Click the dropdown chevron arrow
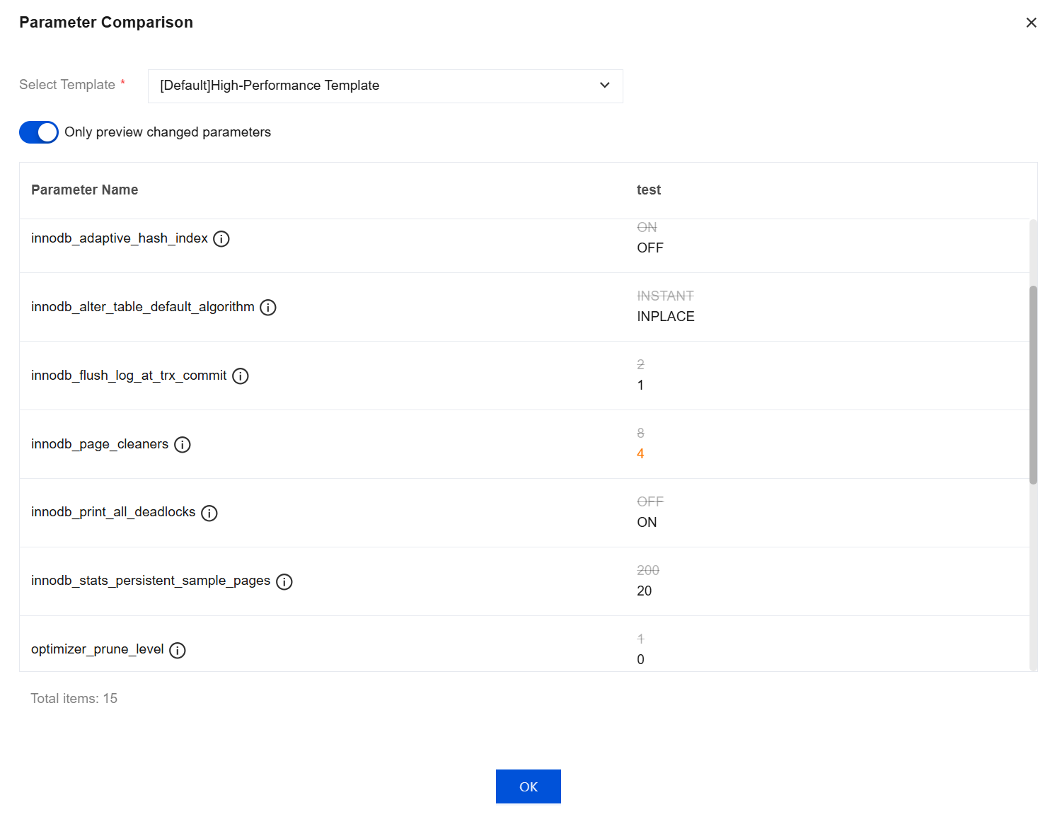 click(x=604, y=86)
